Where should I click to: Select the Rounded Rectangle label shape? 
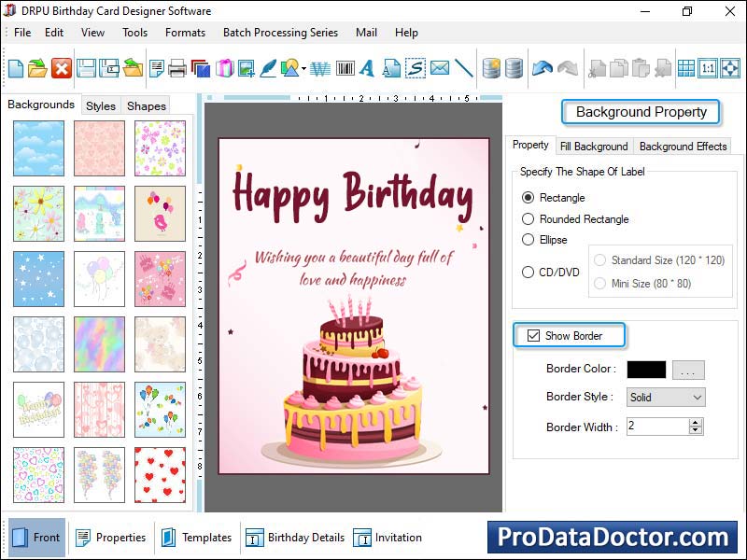pos(527,218)
